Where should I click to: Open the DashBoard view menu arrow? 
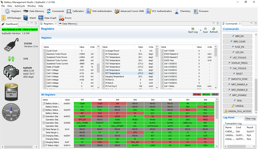[28, 23]
